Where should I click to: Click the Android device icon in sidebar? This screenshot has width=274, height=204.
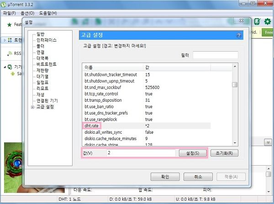click(x=13, y=74)
